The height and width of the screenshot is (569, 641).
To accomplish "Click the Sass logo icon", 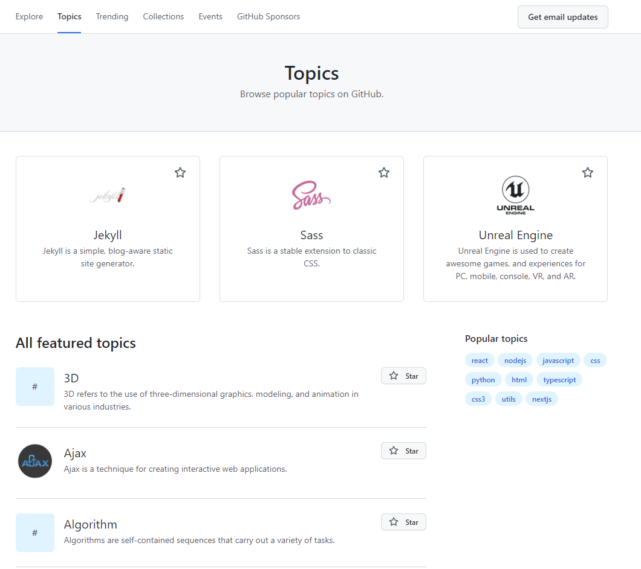I will coord(311,194).
